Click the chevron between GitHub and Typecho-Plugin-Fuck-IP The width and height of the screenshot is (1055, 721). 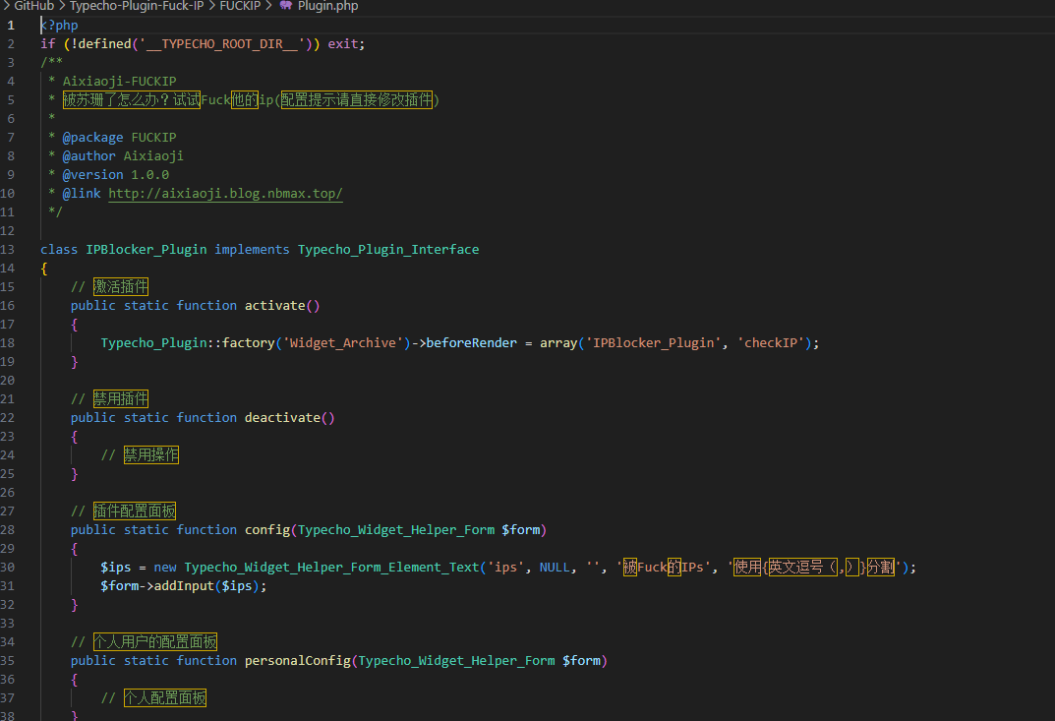click(62, 6)
